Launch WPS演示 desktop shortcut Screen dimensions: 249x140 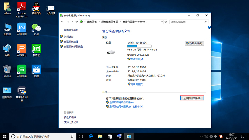coord(22,50)
